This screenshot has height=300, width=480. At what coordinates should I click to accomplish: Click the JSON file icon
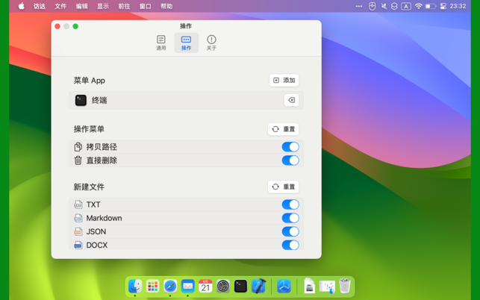coord(78,231)
